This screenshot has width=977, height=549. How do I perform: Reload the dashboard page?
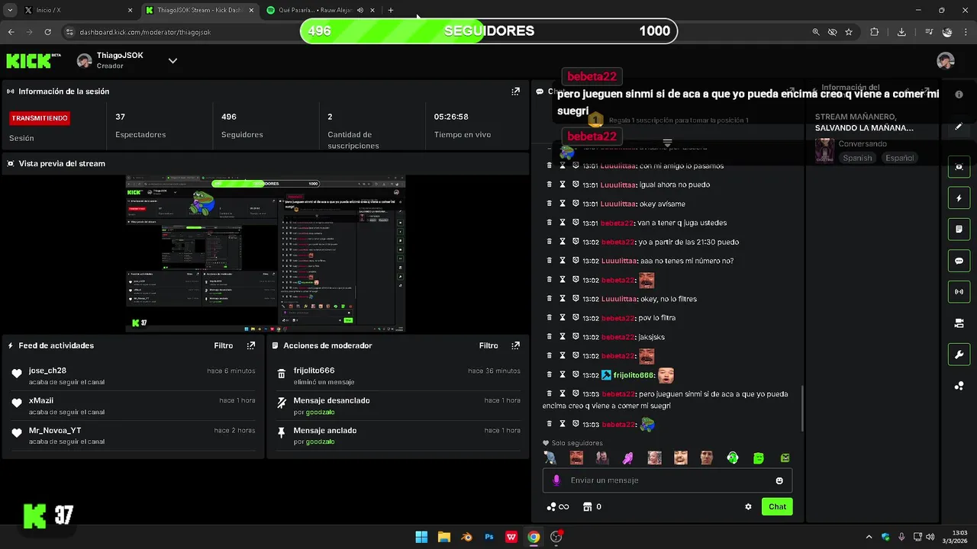click(x=47, y=32)
